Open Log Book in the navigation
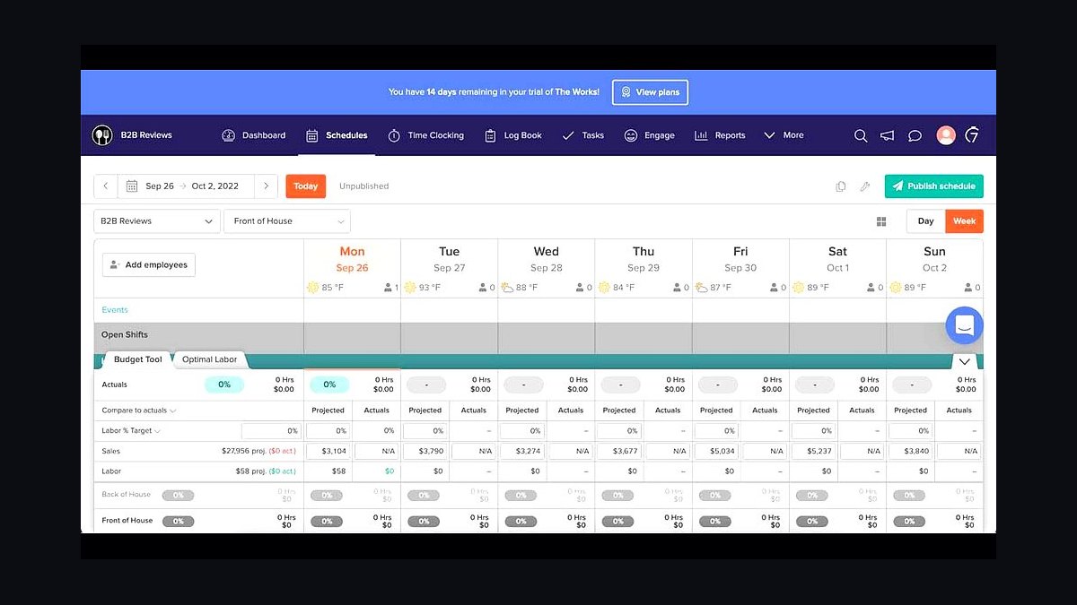1077x605 pixels. pyautogui.click(x=512, y=135)
